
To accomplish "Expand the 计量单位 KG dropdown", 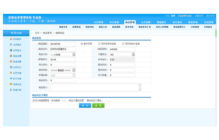I will pyautogui.click(x=133, y=54).
